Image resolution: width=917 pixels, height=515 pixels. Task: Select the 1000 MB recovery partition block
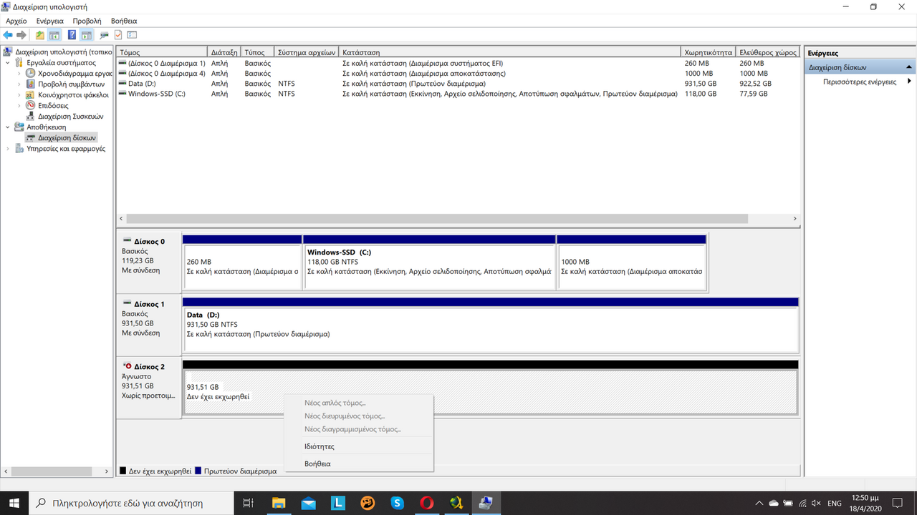click(631, 263)
